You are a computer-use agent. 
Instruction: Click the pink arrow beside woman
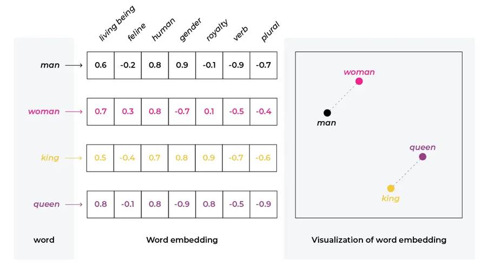click(74, 112)
